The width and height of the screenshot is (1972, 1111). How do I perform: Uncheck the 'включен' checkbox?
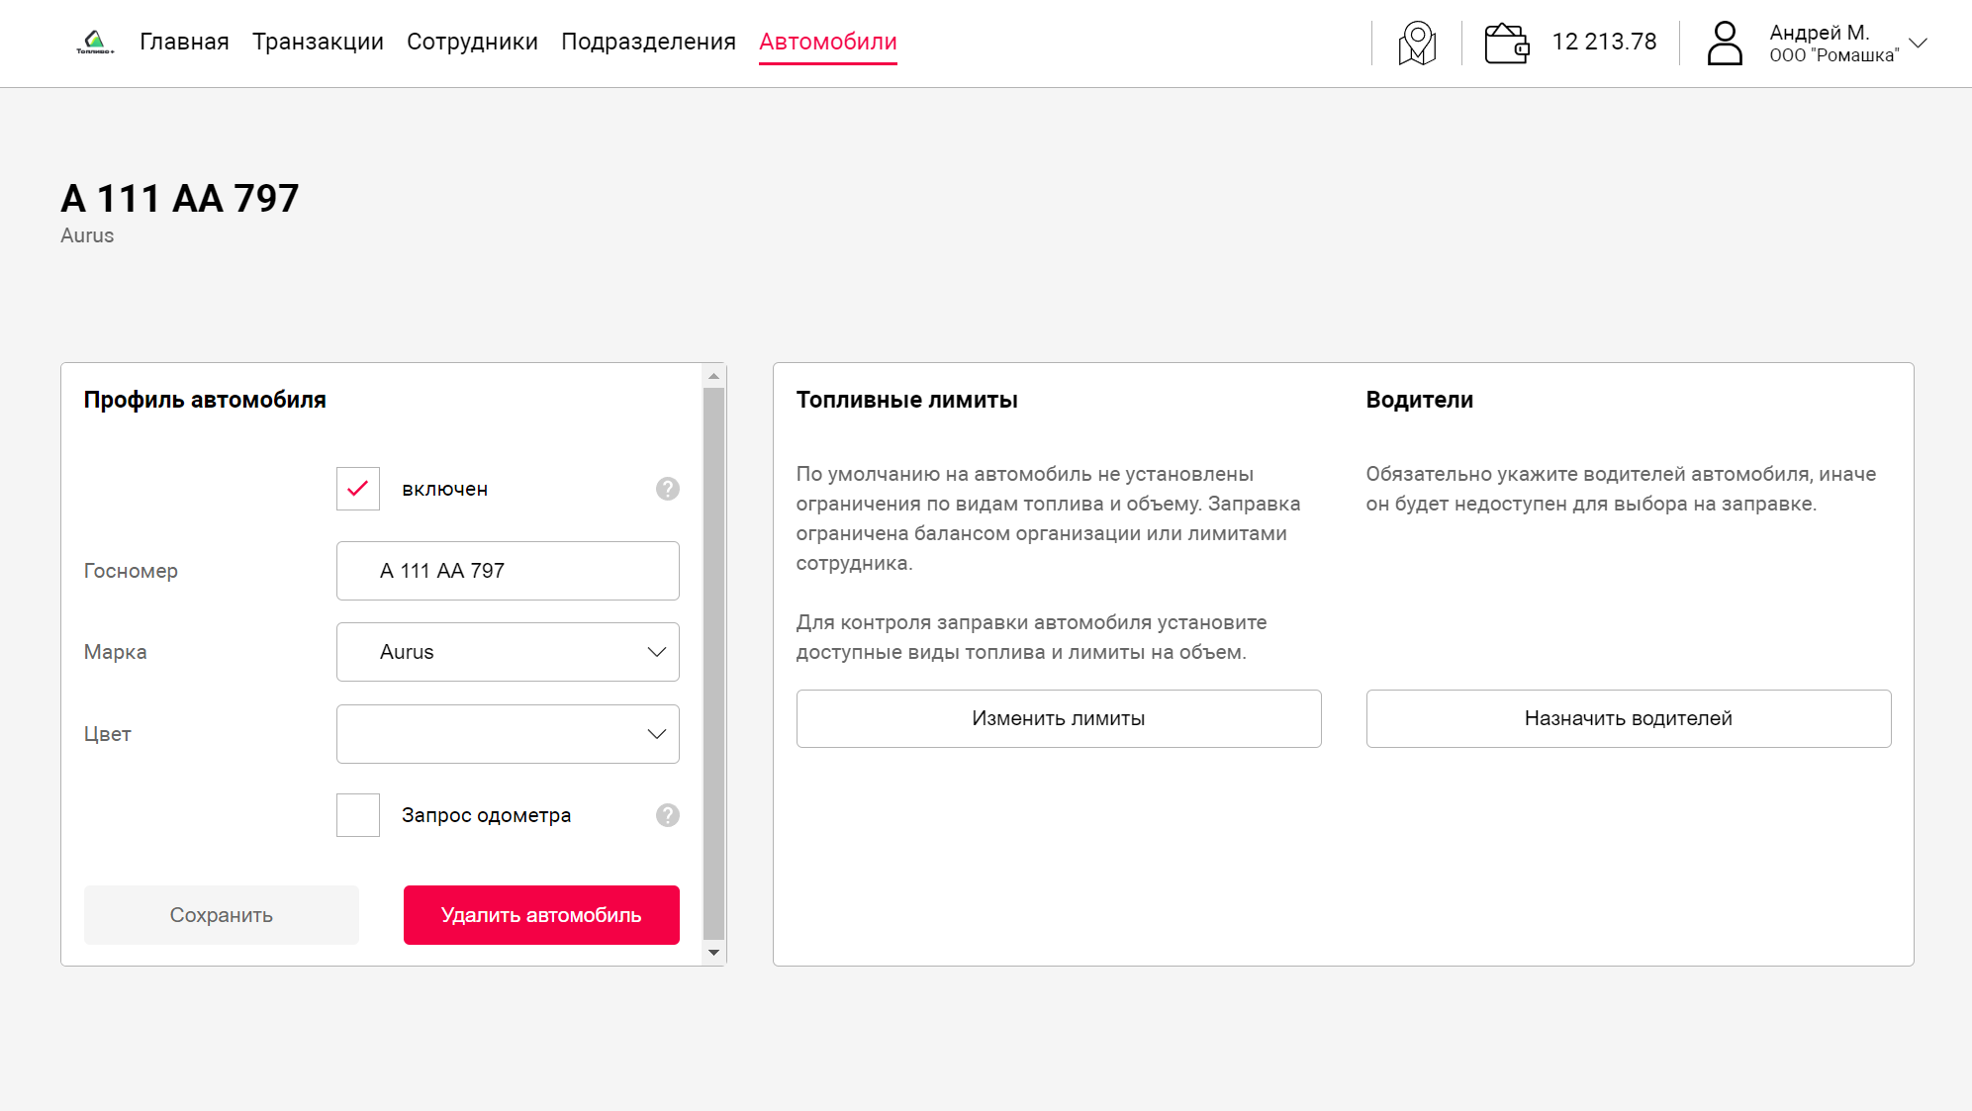coord(358,489)
